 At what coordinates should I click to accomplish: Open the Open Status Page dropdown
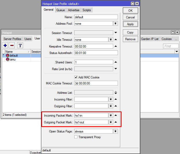(116, 131)
